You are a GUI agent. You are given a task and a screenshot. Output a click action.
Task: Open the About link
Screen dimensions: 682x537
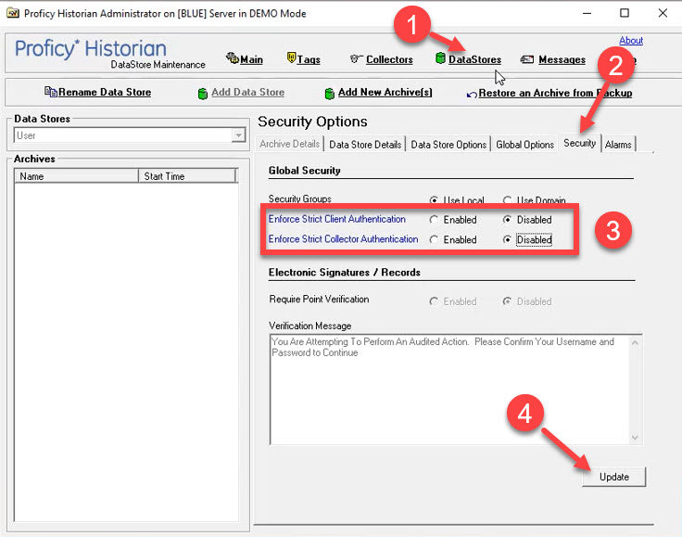pos(631,41)
